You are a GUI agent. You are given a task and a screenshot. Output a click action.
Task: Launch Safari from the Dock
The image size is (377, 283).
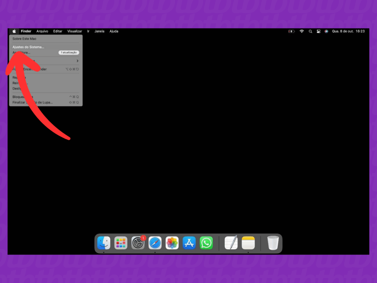[155, 243]
